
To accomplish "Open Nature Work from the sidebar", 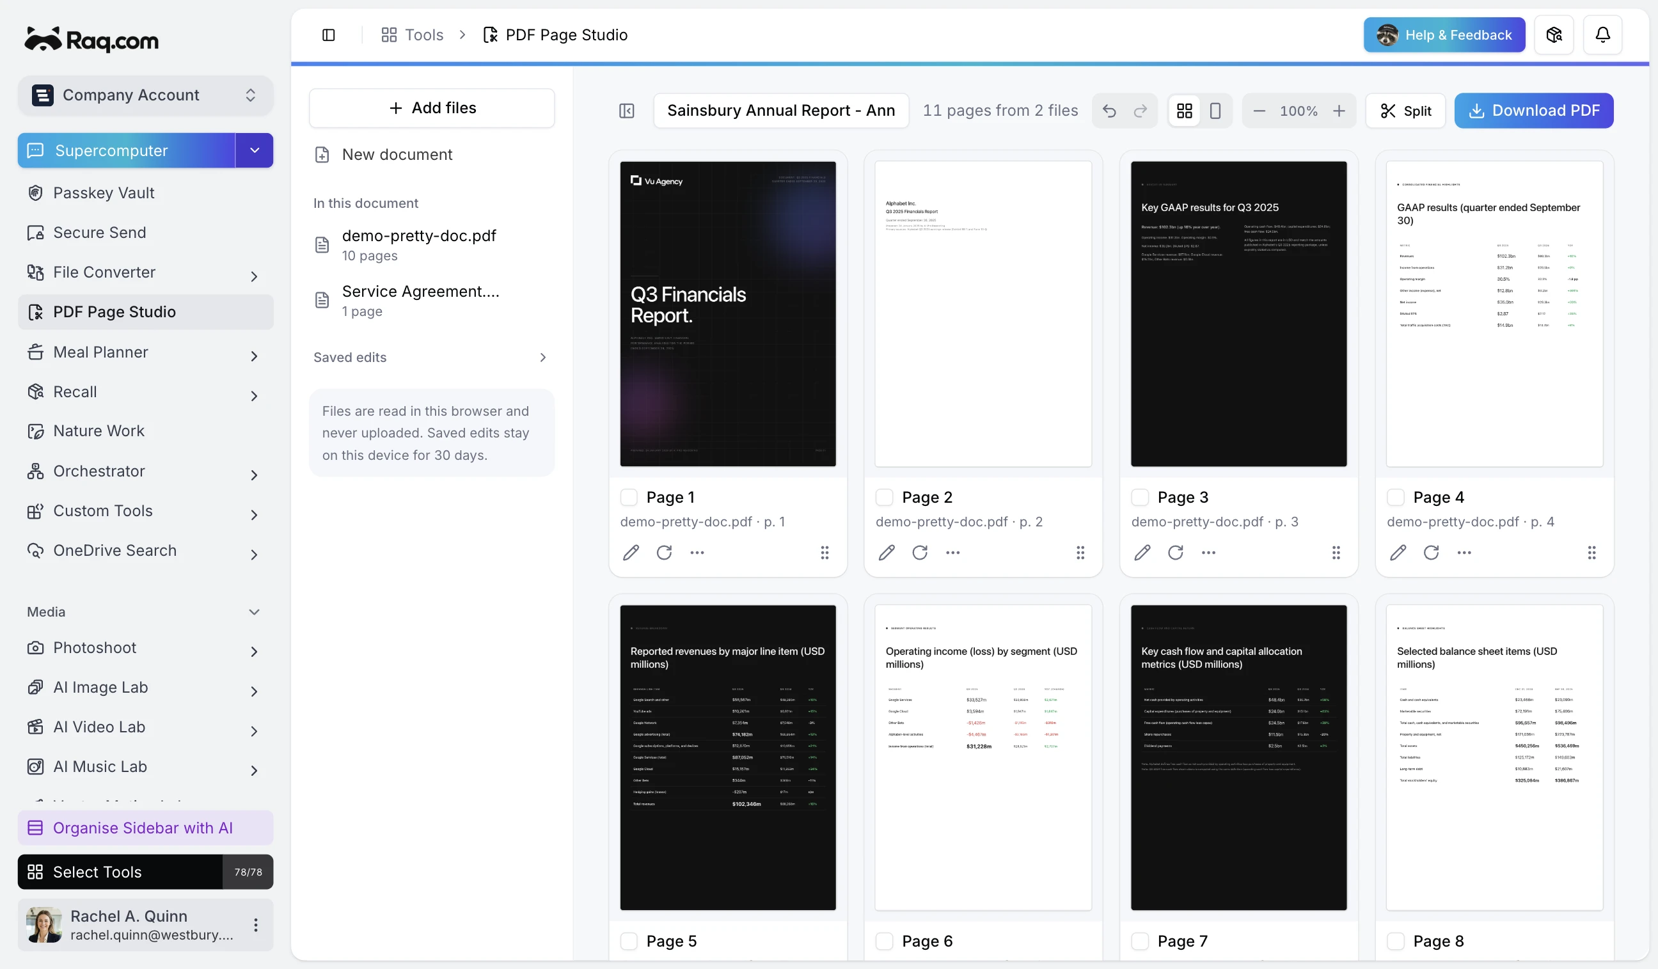I will [x=145, y=431].
